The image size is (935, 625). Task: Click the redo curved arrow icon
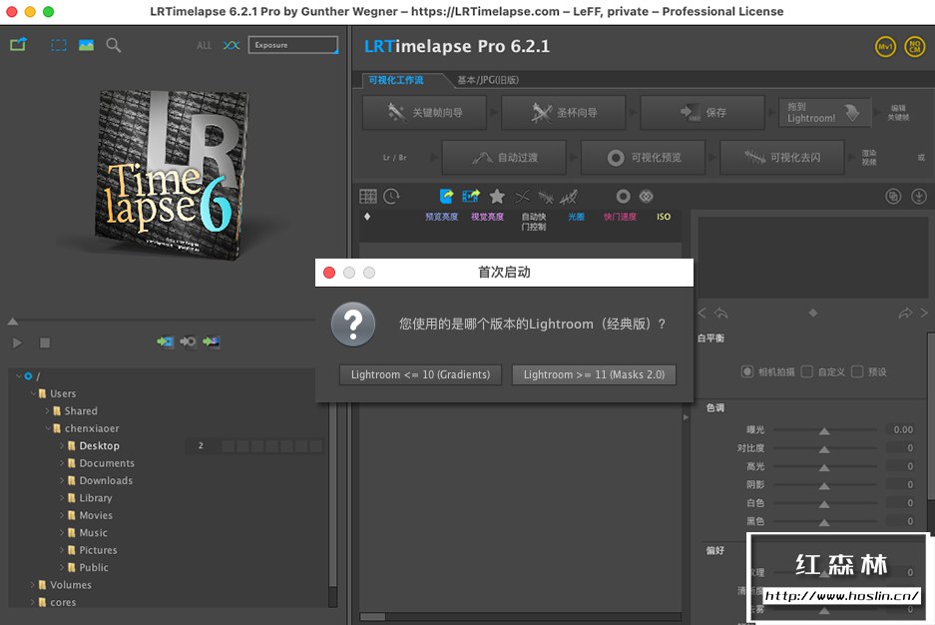905,313
